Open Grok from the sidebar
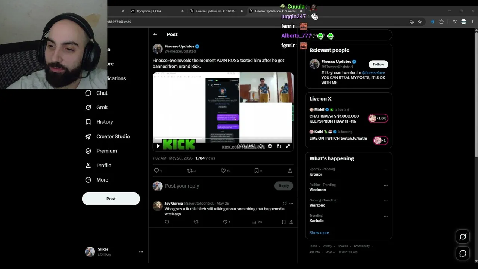Viewport: 478px width, 269px height. [96, 108]
